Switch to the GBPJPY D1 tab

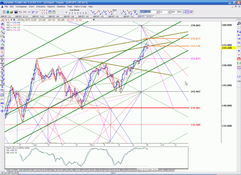6,17
